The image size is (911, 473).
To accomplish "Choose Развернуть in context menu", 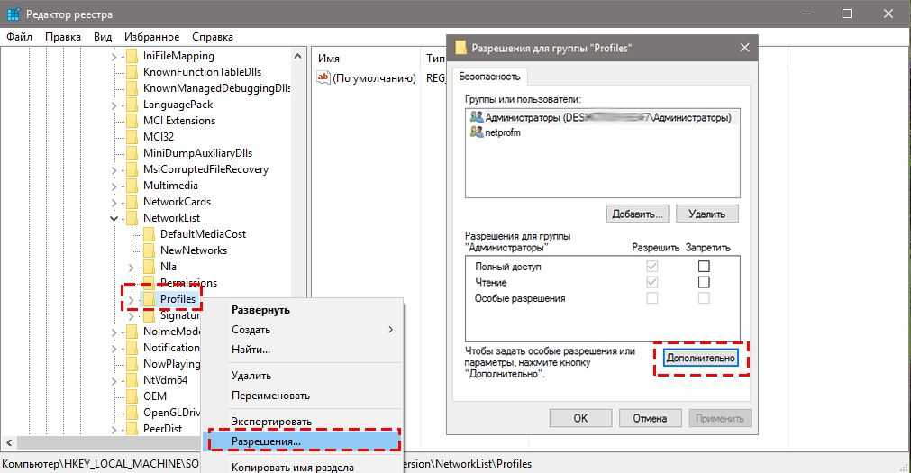I will [x=302, y=310].
